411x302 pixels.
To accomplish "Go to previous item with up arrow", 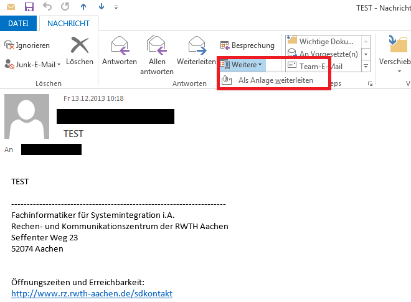I will 84,7.
